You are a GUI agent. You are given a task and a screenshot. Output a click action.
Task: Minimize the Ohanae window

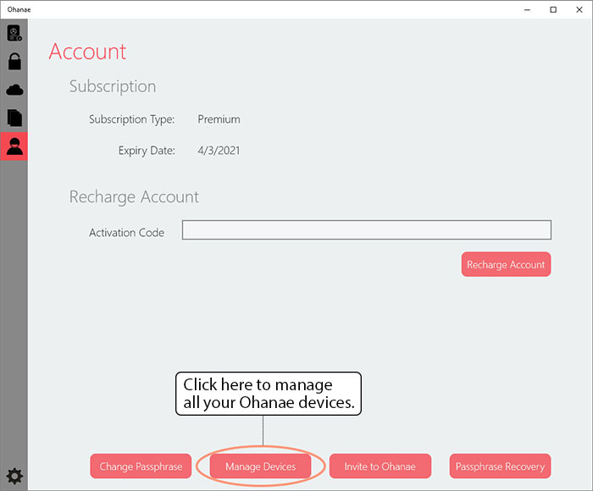coord(527,9)
